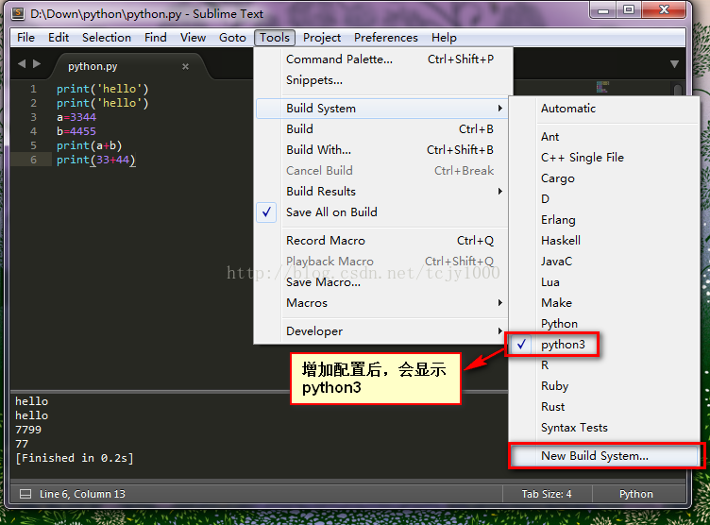Click code line print(a+b)
This screenshot has height=525, width=710.
[89, 145]
